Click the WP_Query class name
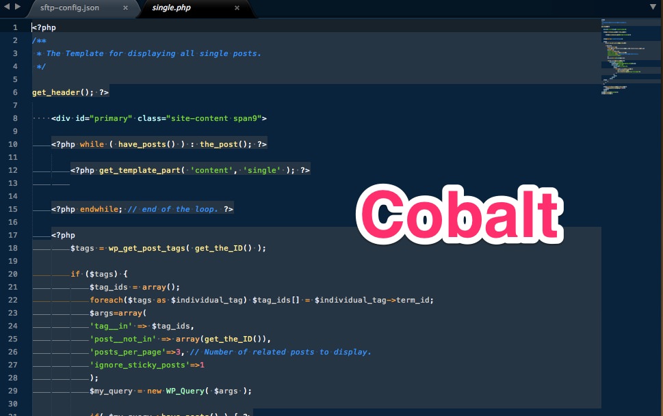 click(x=185, y=391)
